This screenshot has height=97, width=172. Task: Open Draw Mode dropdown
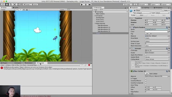pyautogui.click(x=157, y=38)
